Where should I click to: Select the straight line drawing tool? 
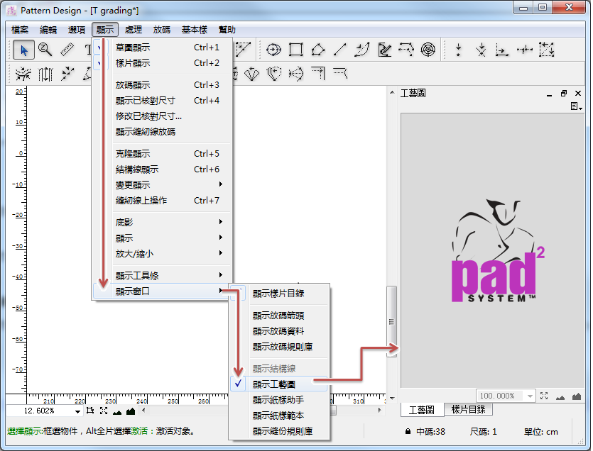pos(340,50)
